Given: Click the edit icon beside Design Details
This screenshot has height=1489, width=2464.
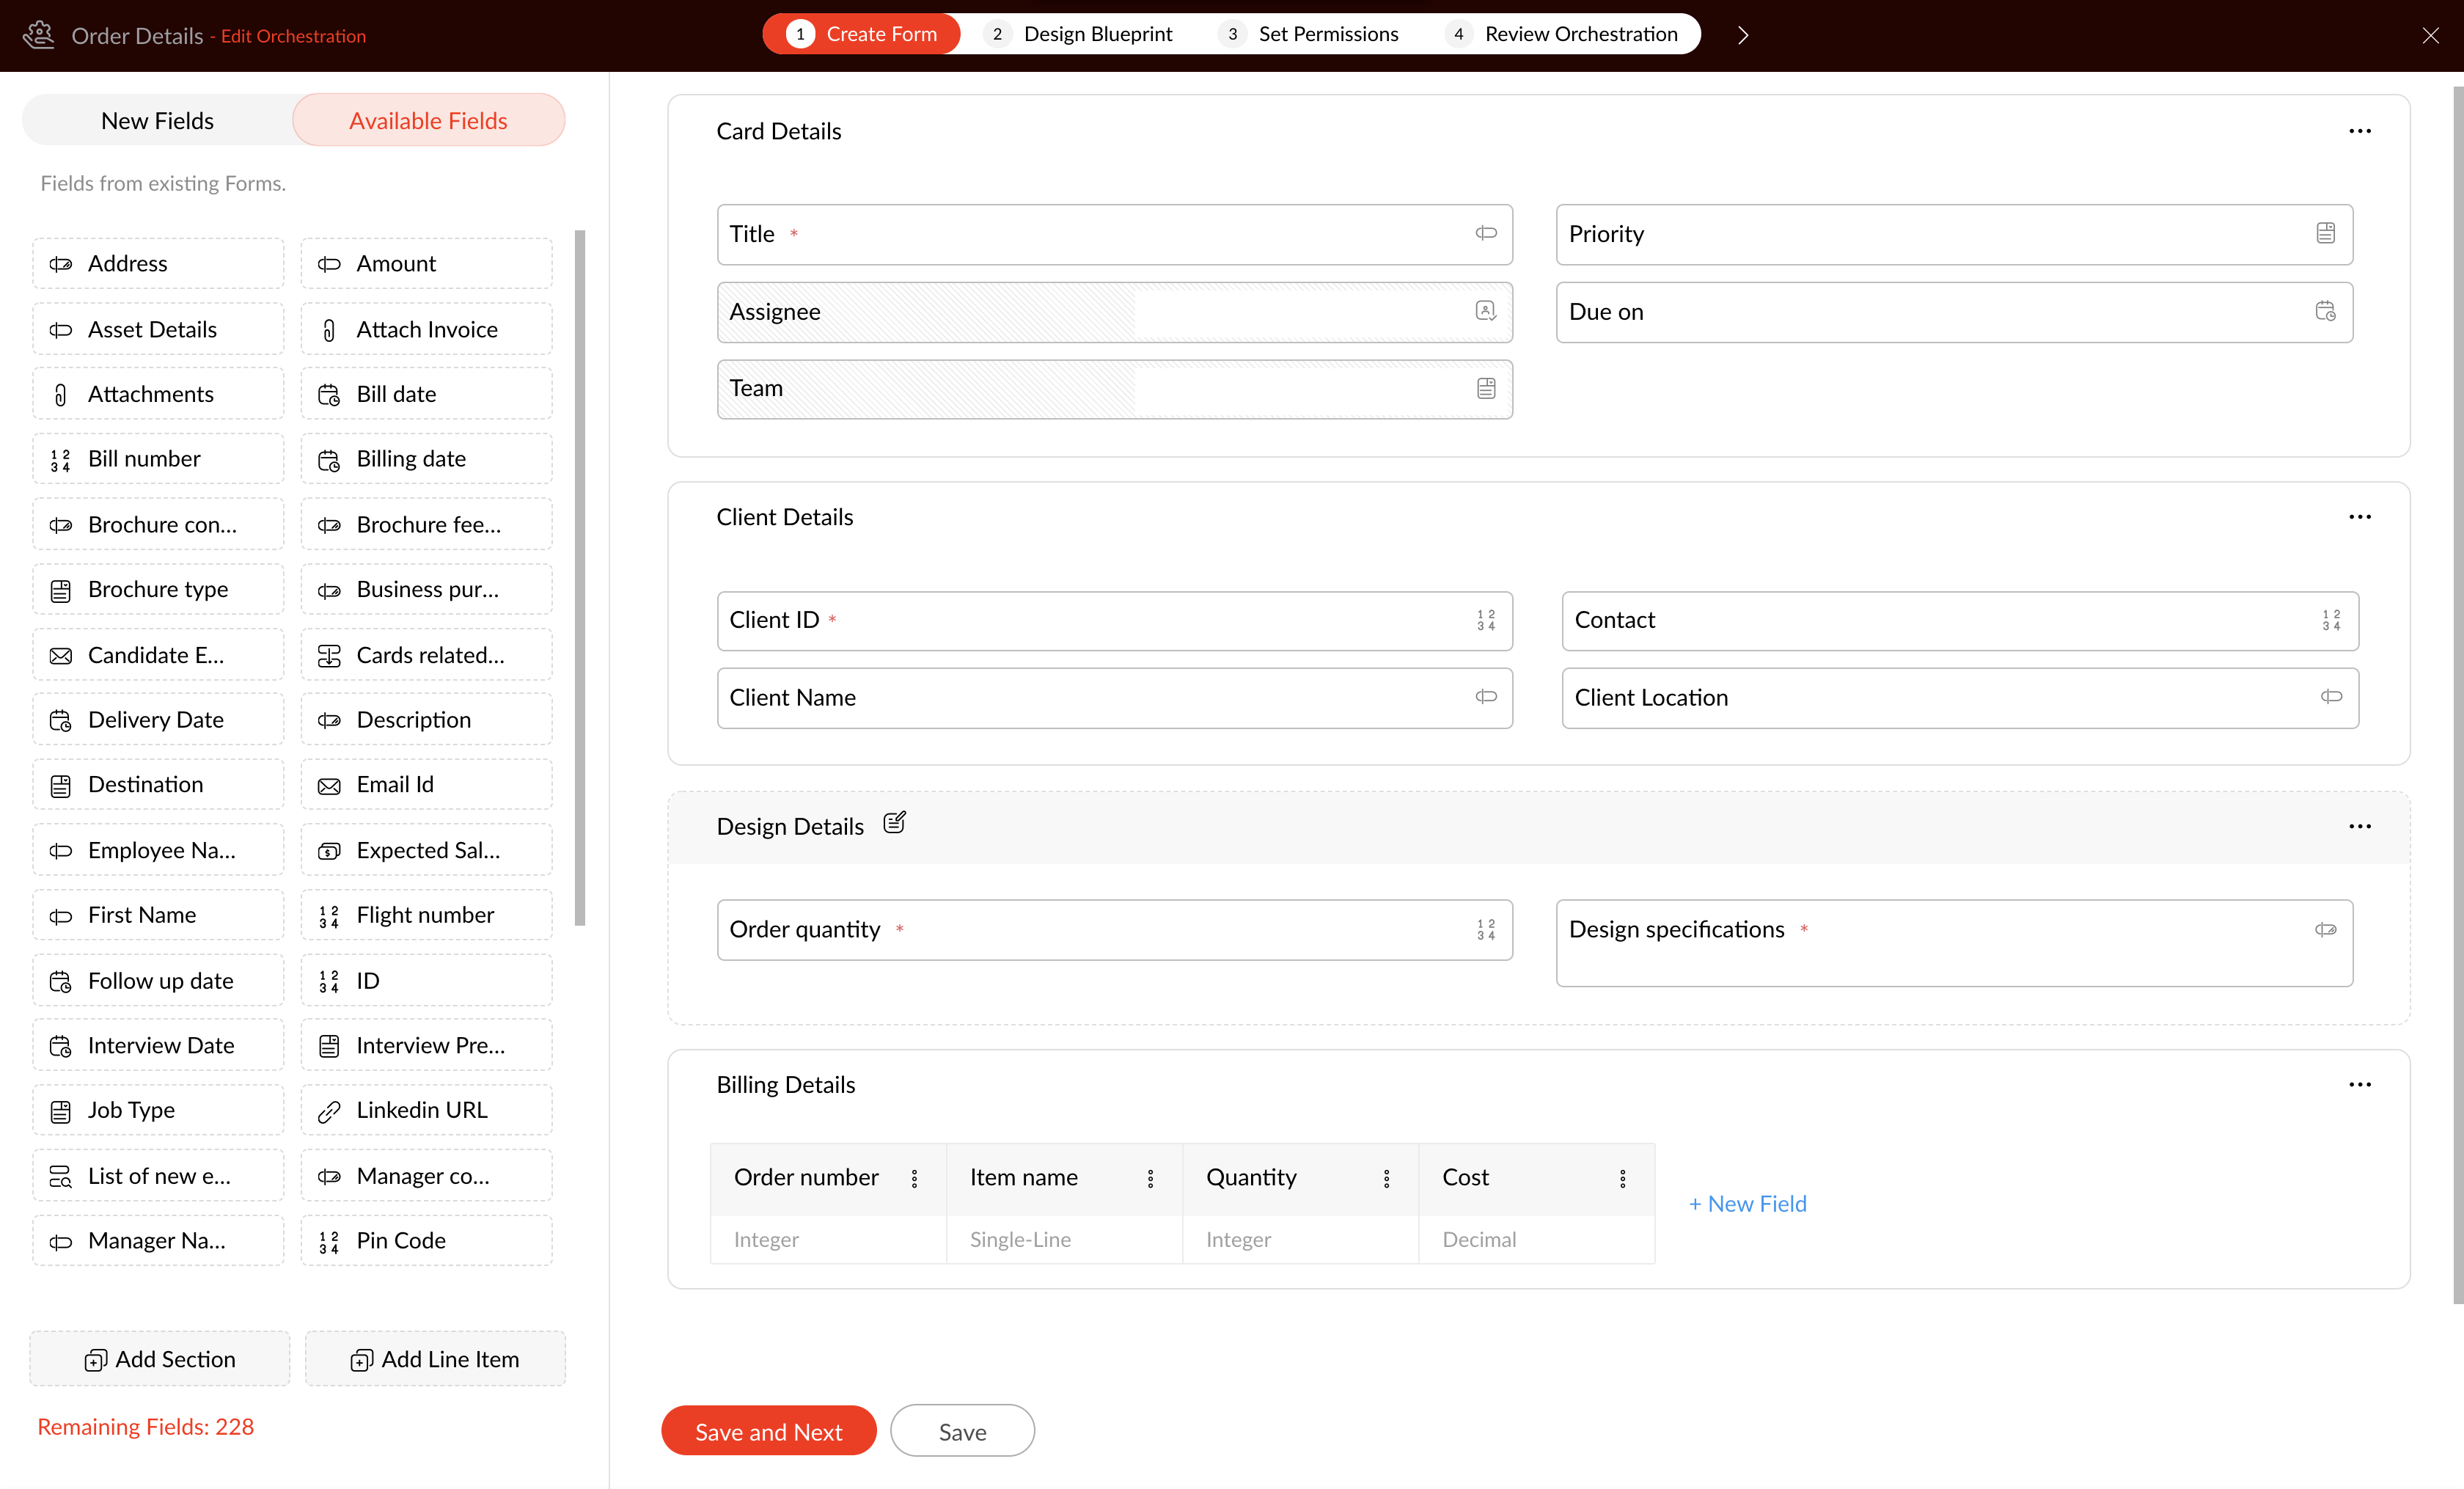Looking at the screenshot, I should (894, 823).
